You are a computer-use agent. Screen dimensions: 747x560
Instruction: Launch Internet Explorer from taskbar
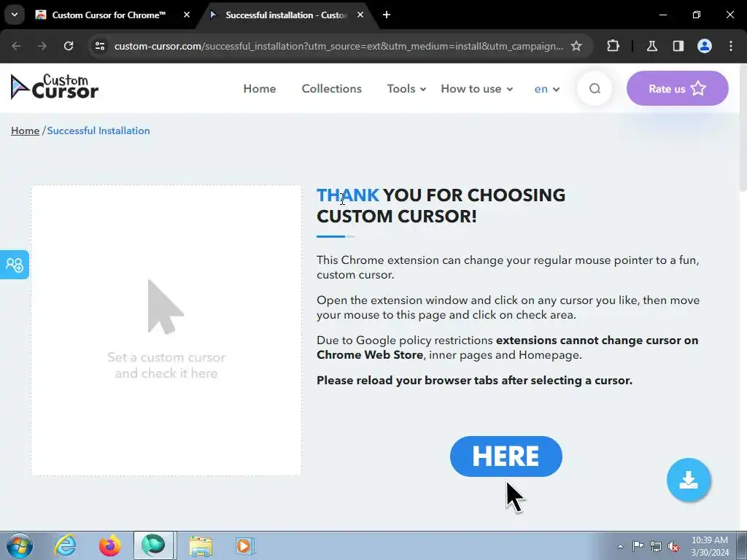tap(65, 545)
